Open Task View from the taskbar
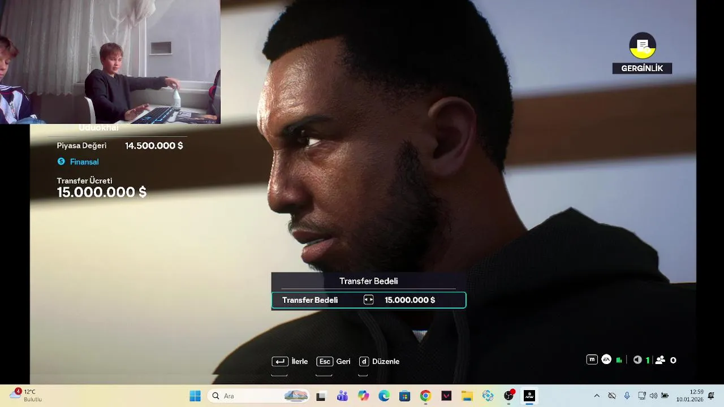724x407 pixels. click(x=321, y=396)
